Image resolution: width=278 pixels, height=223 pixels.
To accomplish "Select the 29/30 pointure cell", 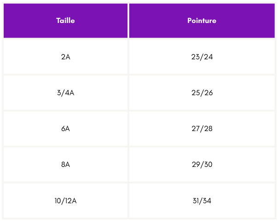I will click(x=202, y=165).
